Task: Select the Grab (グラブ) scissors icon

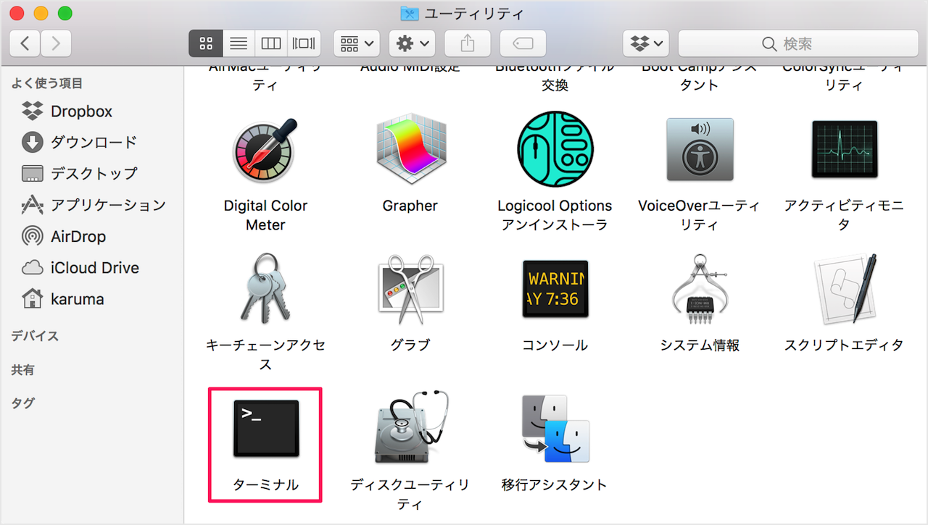Action: (410, 290)
